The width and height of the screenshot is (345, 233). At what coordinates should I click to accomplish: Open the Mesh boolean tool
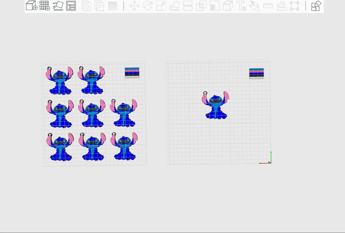pos(201,6)
